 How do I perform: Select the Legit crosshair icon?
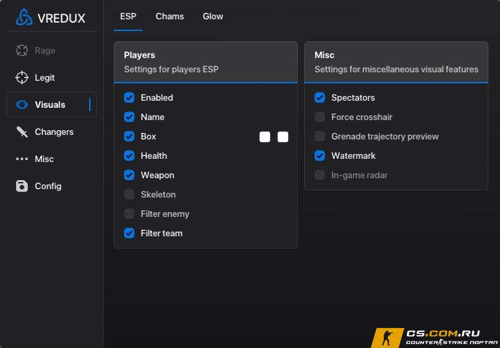[x=22, y=77]
